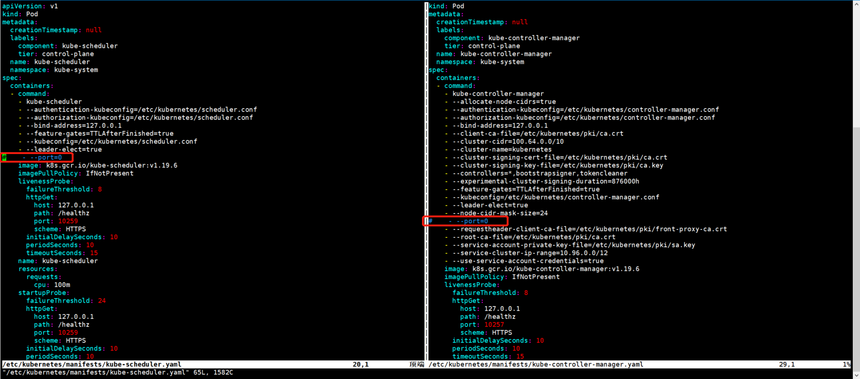Click '--use-service-account-credentials=true' argument
Viewport: 860px width, 379px height.
point(528,261)
